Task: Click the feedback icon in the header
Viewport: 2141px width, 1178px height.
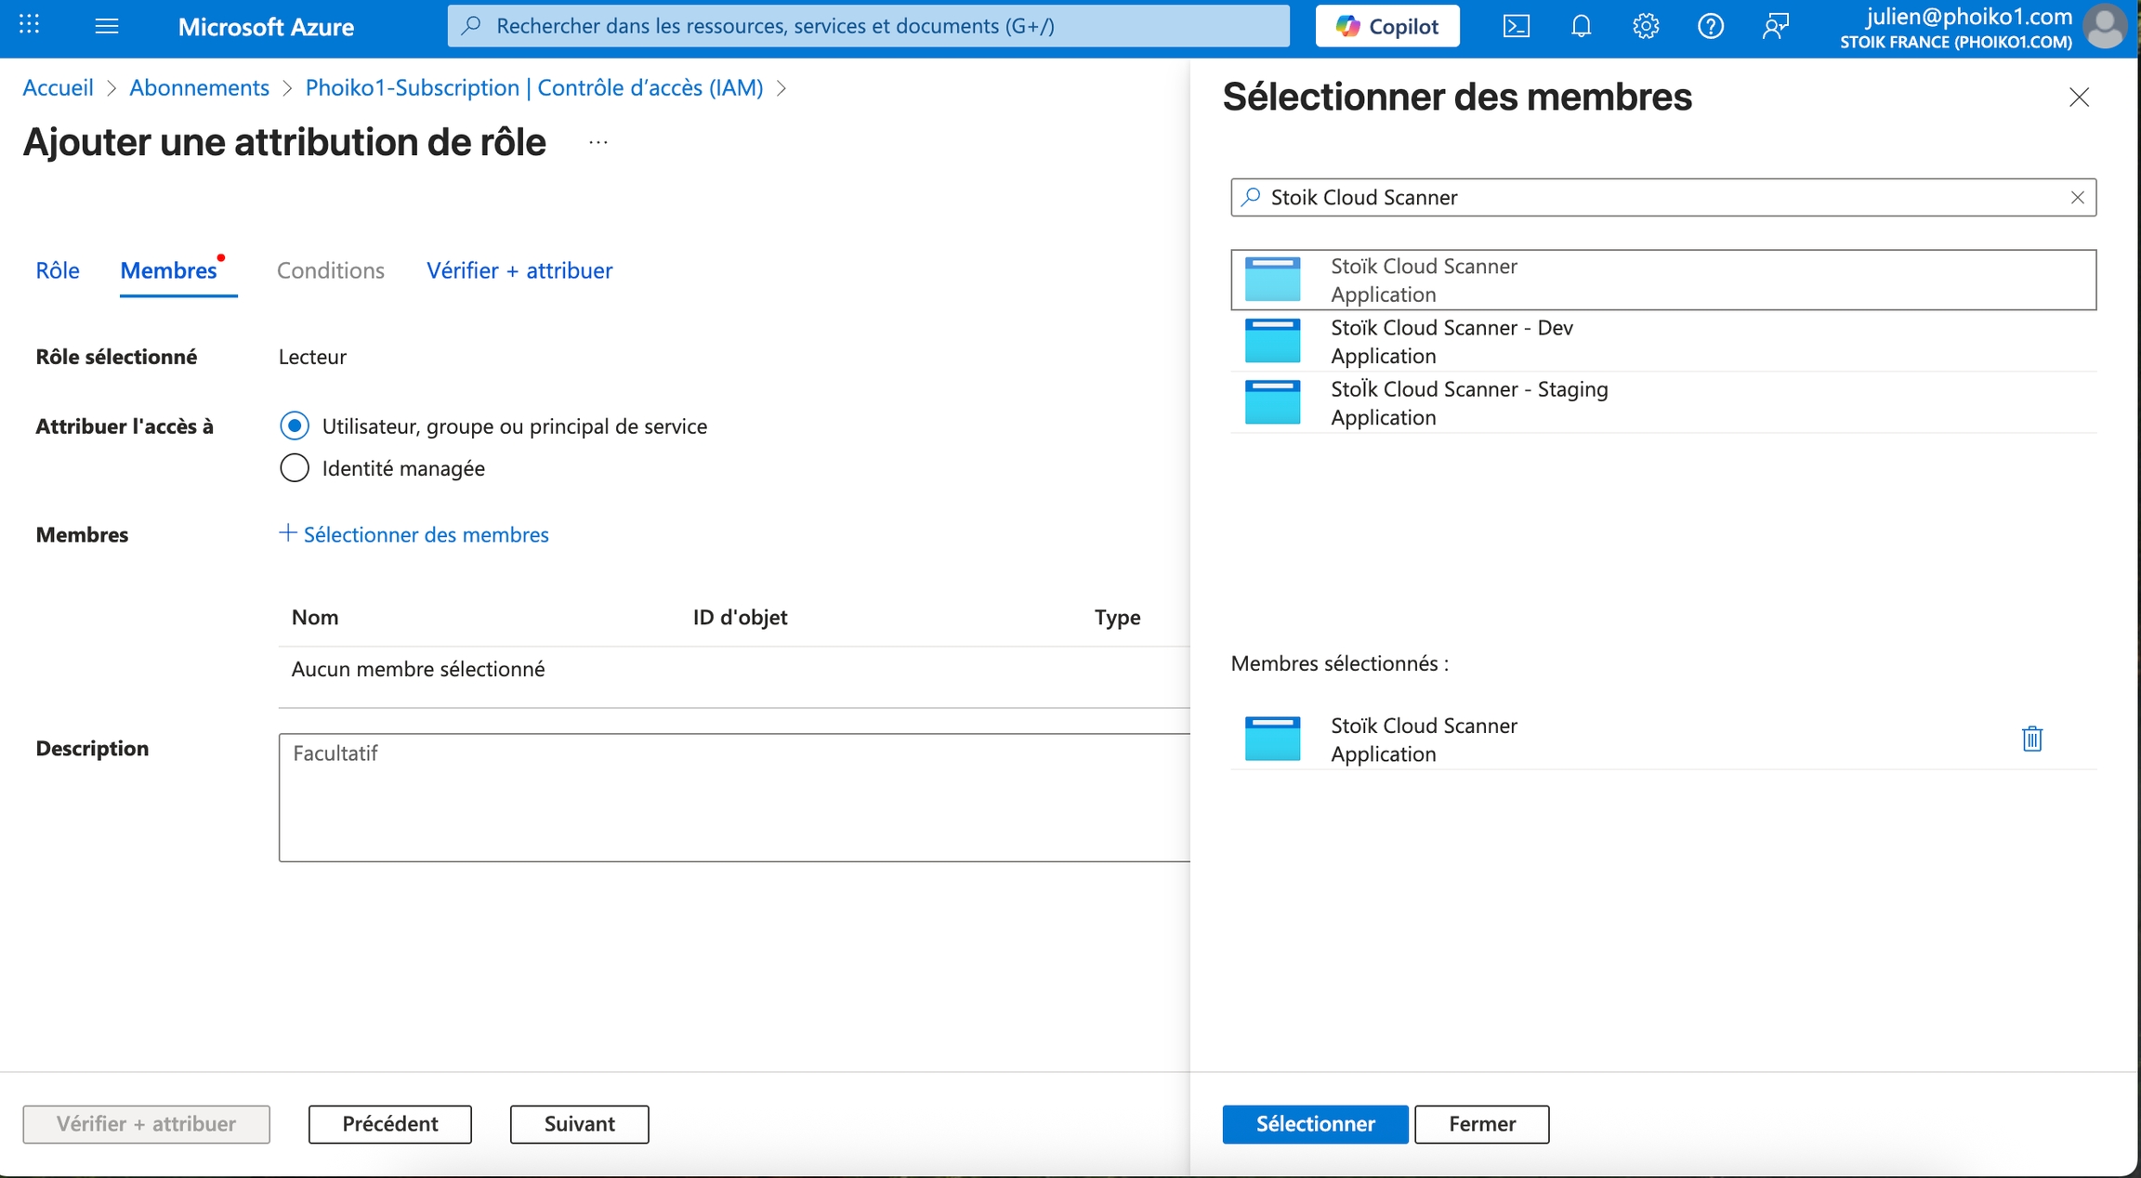Action: click(1775, 26)
